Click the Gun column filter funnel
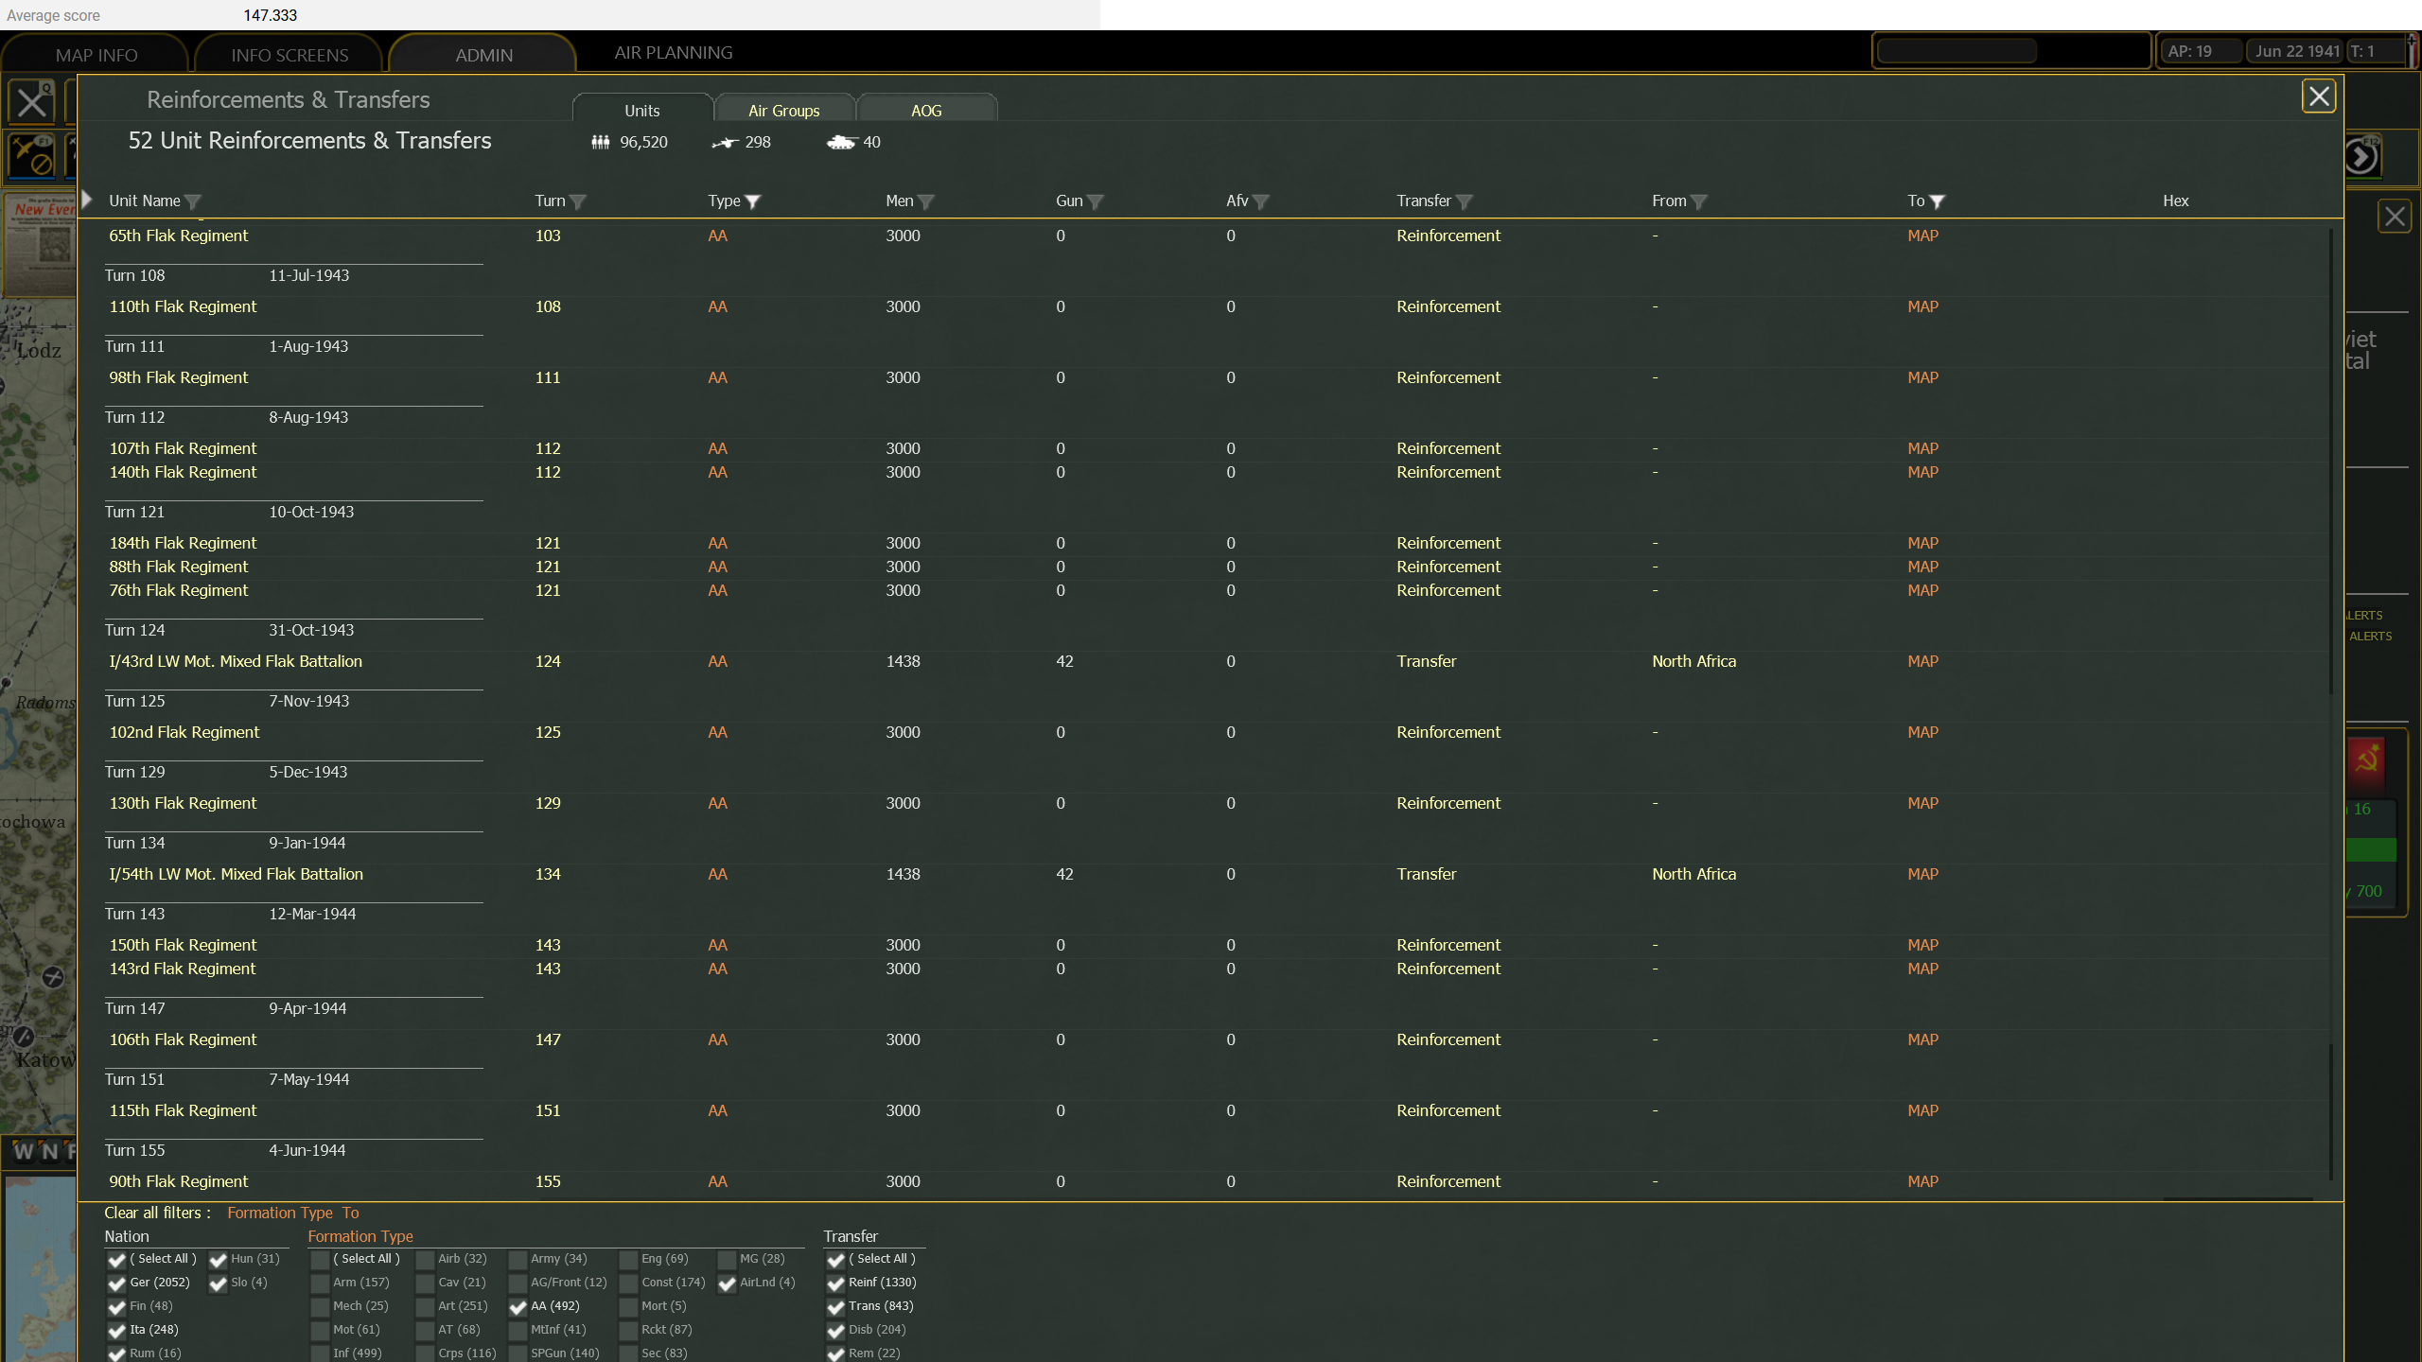This screenshot has height=1362, width=2422. [x=1096, y=201]
